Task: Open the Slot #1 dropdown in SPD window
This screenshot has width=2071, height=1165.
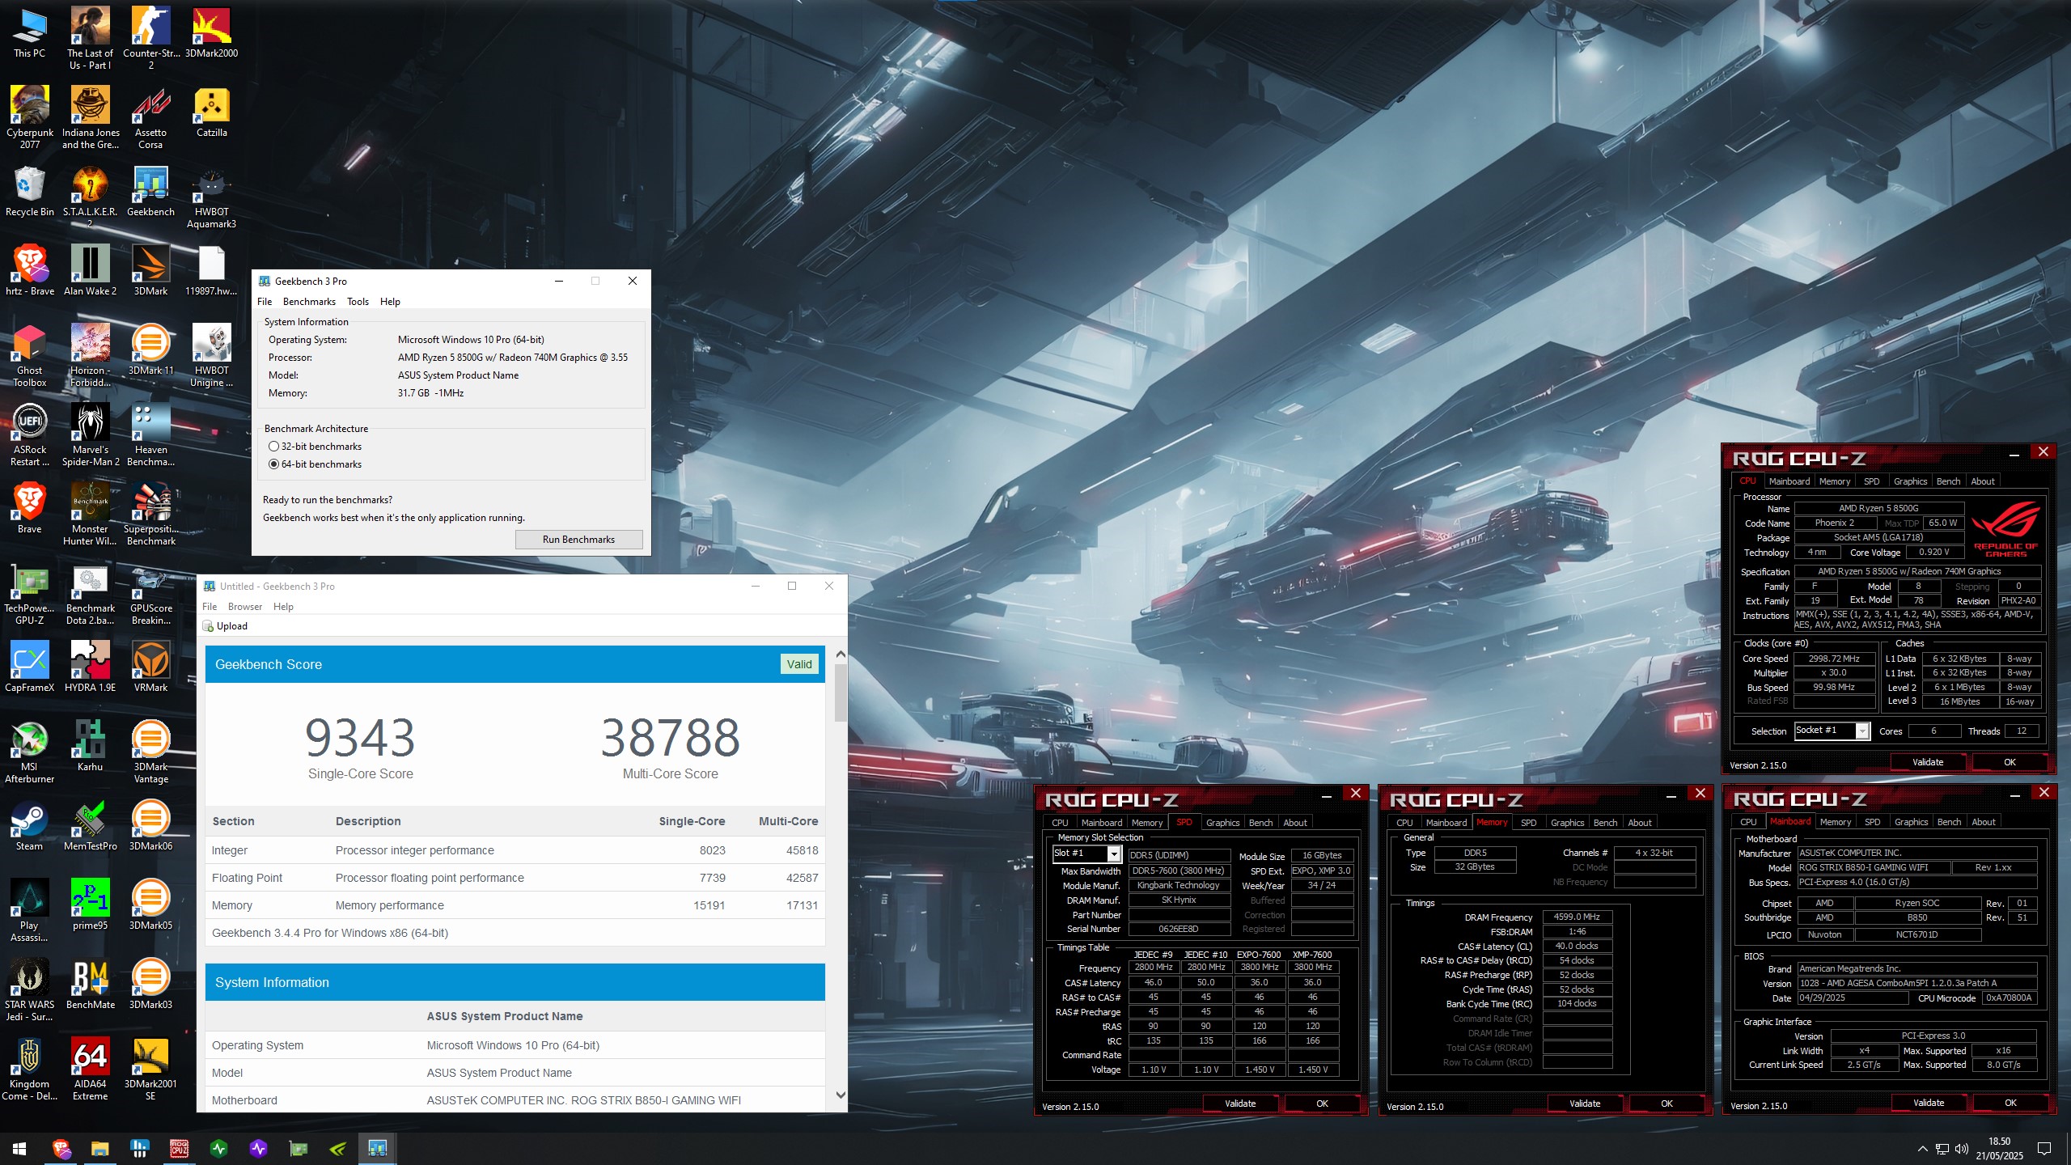Action: pos(1114,854)
